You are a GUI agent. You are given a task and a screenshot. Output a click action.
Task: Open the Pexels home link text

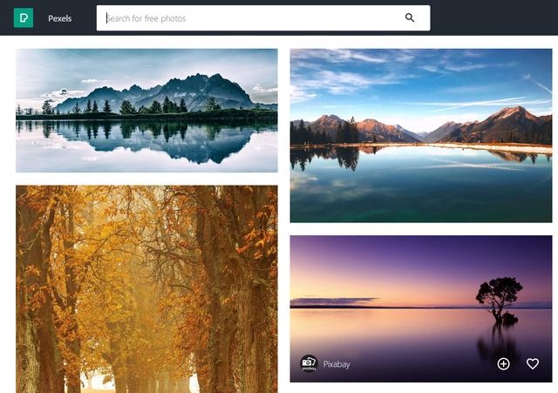60,18
